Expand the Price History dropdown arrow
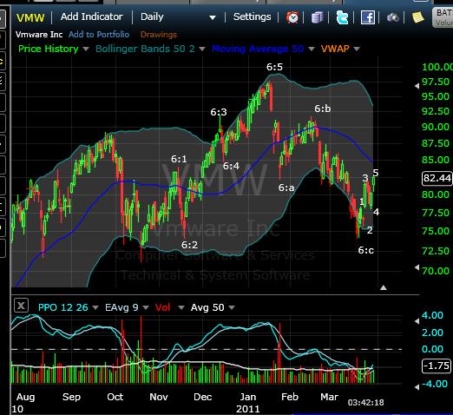The image size is (453, 415). click(x=86, y=49)
